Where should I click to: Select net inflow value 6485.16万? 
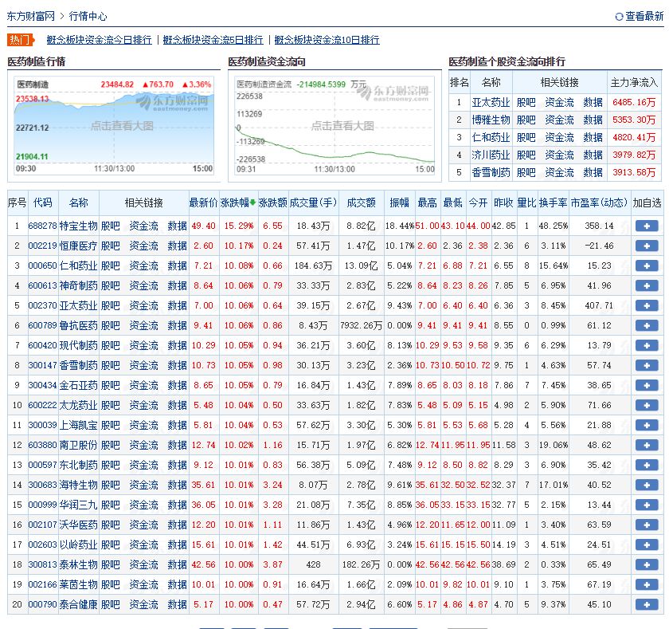point(634,103)
